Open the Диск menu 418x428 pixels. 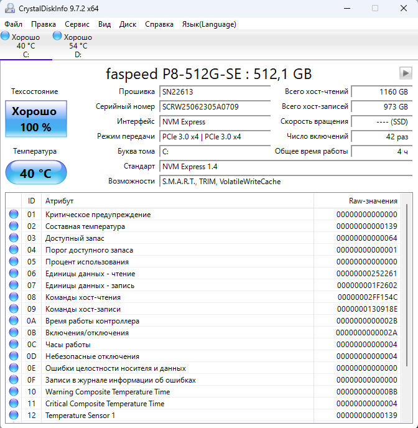tap(128, 24)
